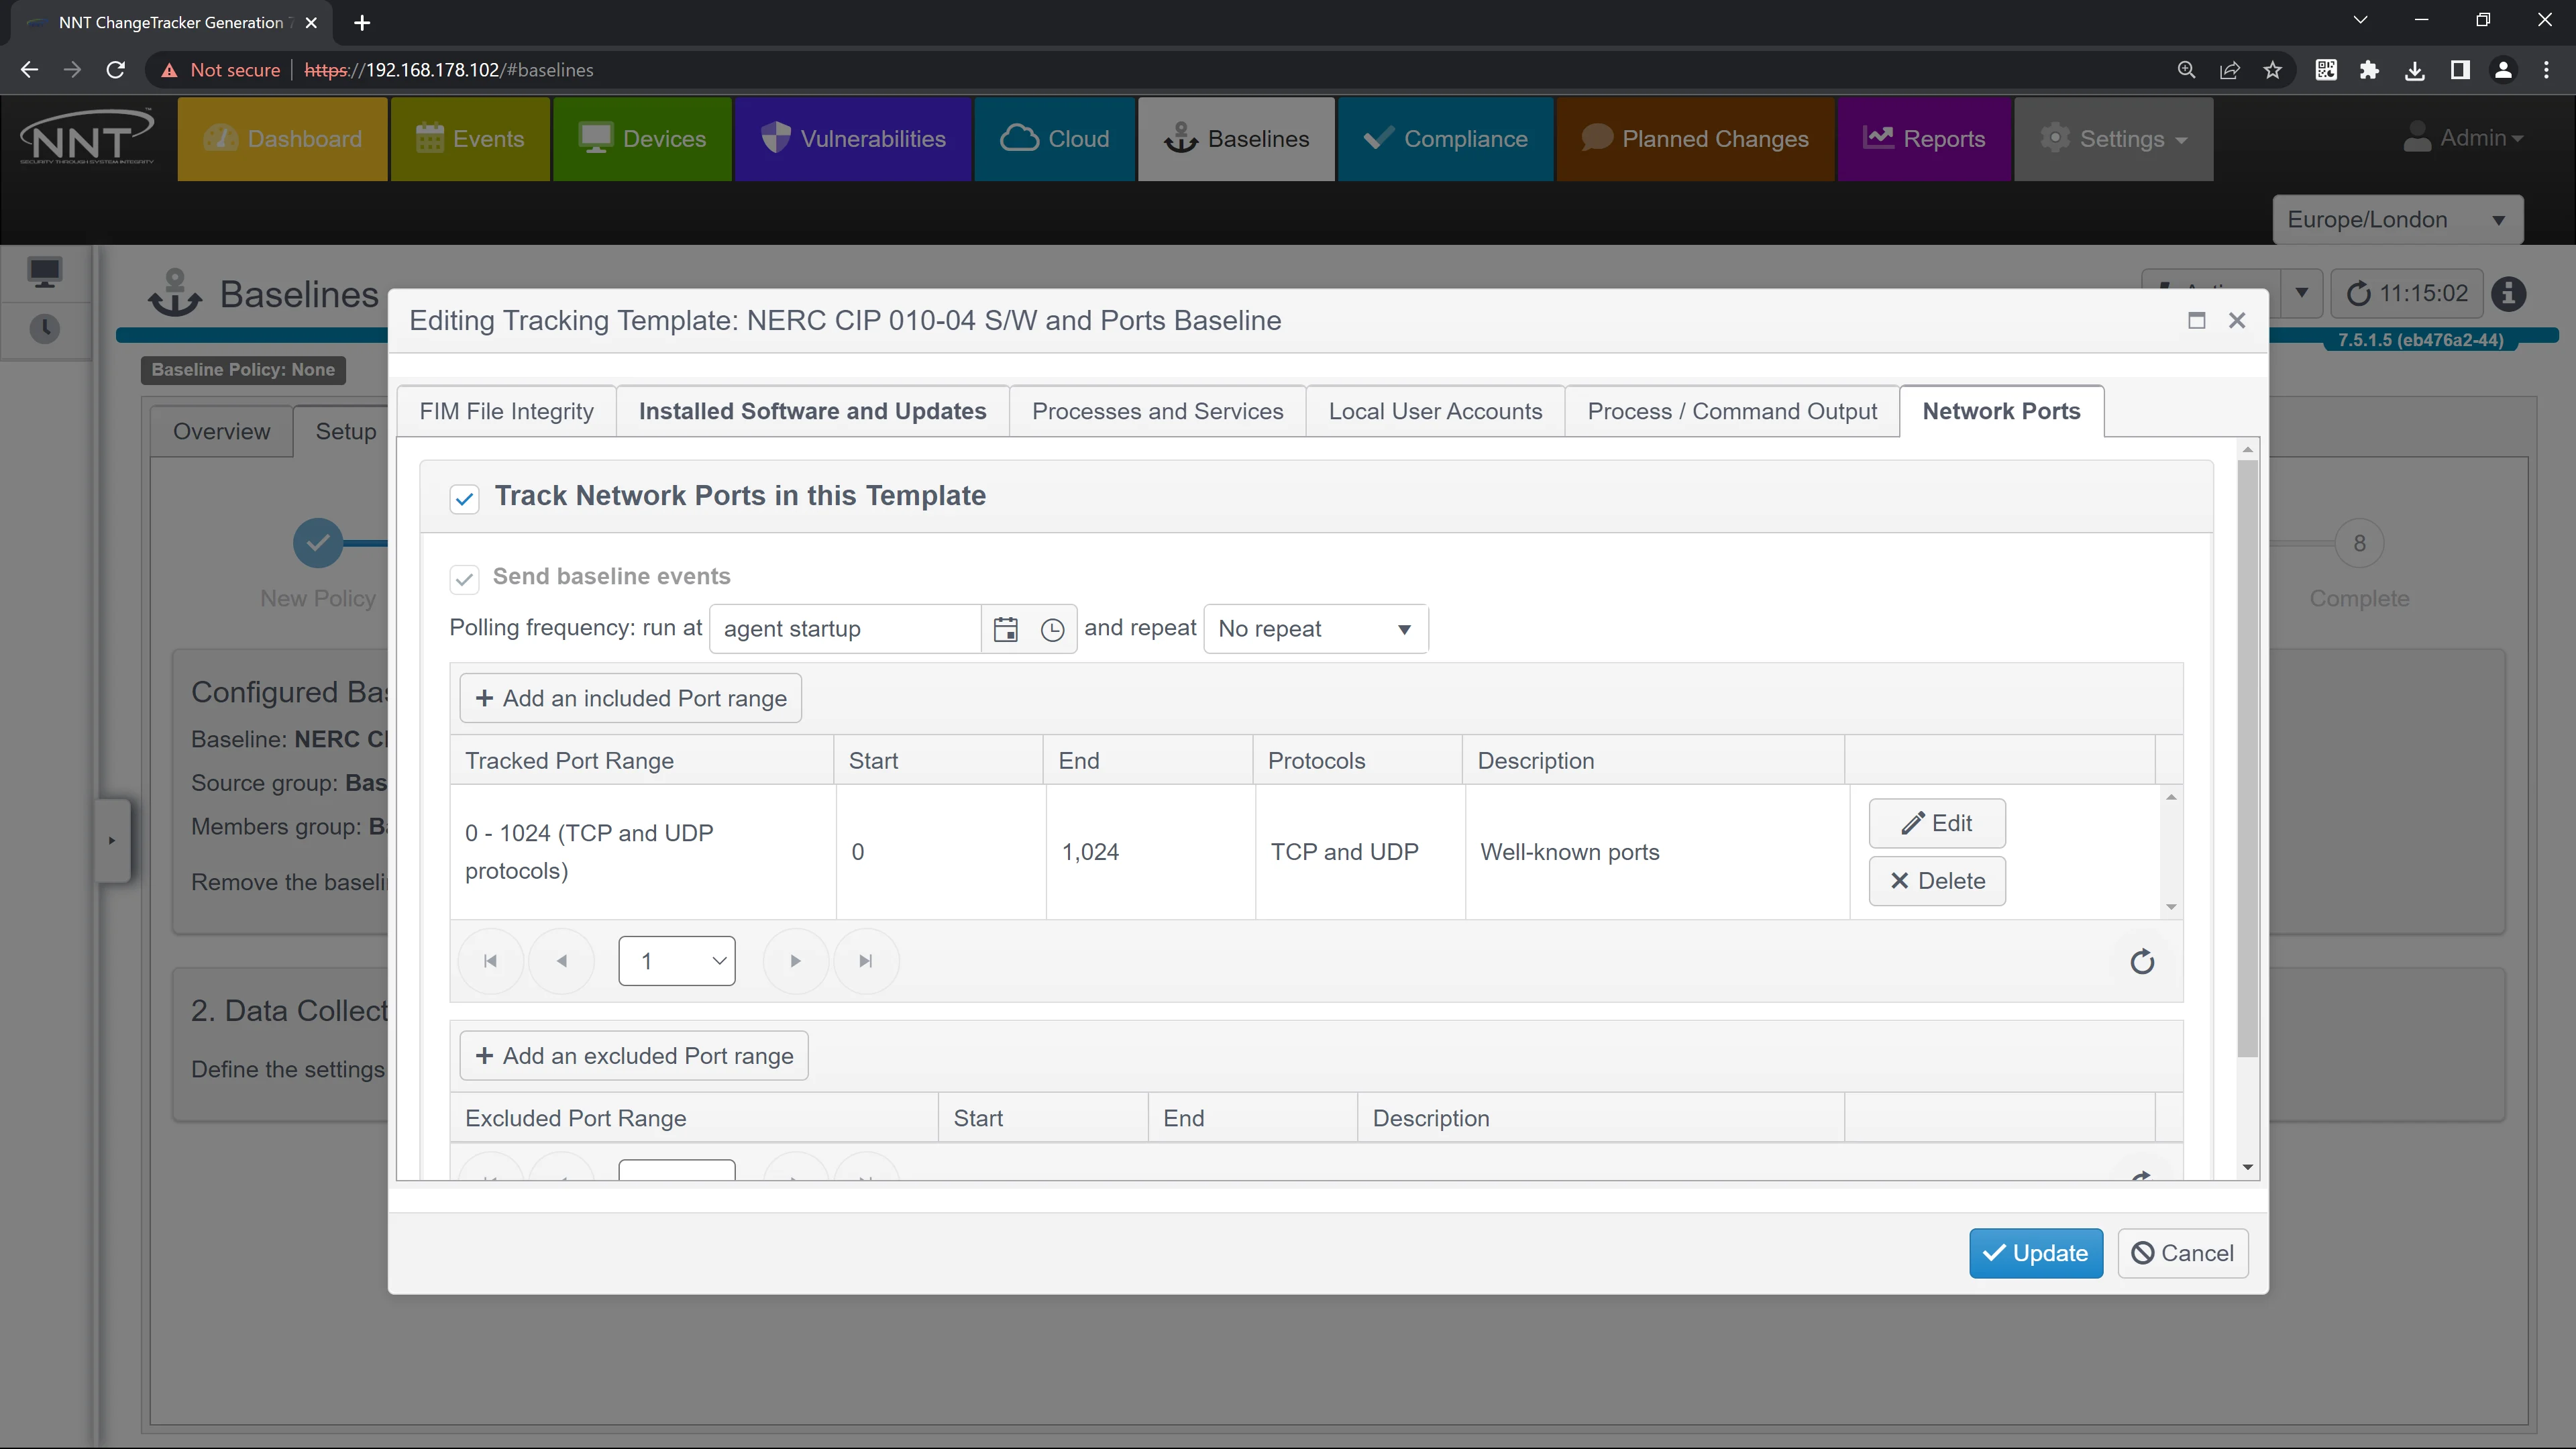Screen dimensions: 2576x1449
Task: Open the clock history icon in left sidebar
Action: pos(45,329)
